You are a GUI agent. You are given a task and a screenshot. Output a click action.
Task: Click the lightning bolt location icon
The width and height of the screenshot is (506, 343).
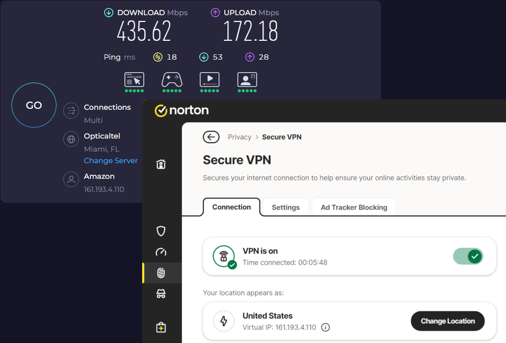[224, 321]
